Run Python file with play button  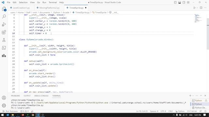pyautogui.click(x=195, y=8)
